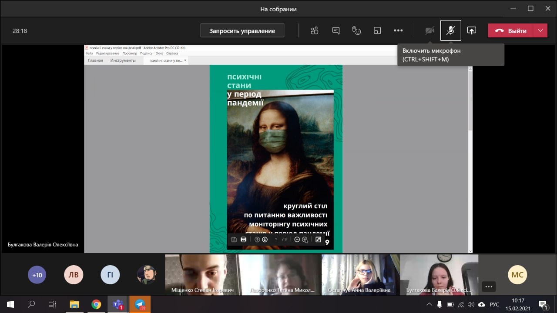Click the share screen icon
Image resolution: width=557 pixels, height=313 pixels.
[x=472, y=30]
